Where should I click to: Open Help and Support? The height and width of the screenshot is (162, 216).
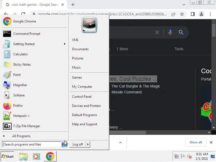coord(85,124)
